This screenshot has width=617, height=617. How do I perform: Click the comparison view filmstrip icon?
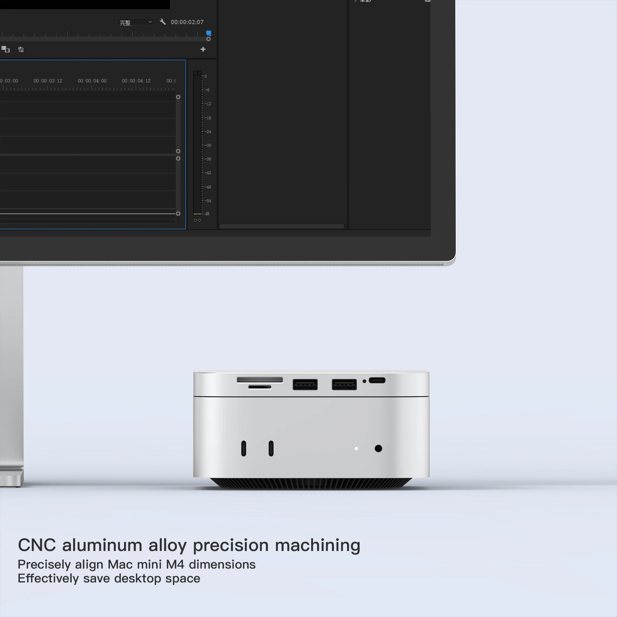pyautogui.click(x=6, y=49)
